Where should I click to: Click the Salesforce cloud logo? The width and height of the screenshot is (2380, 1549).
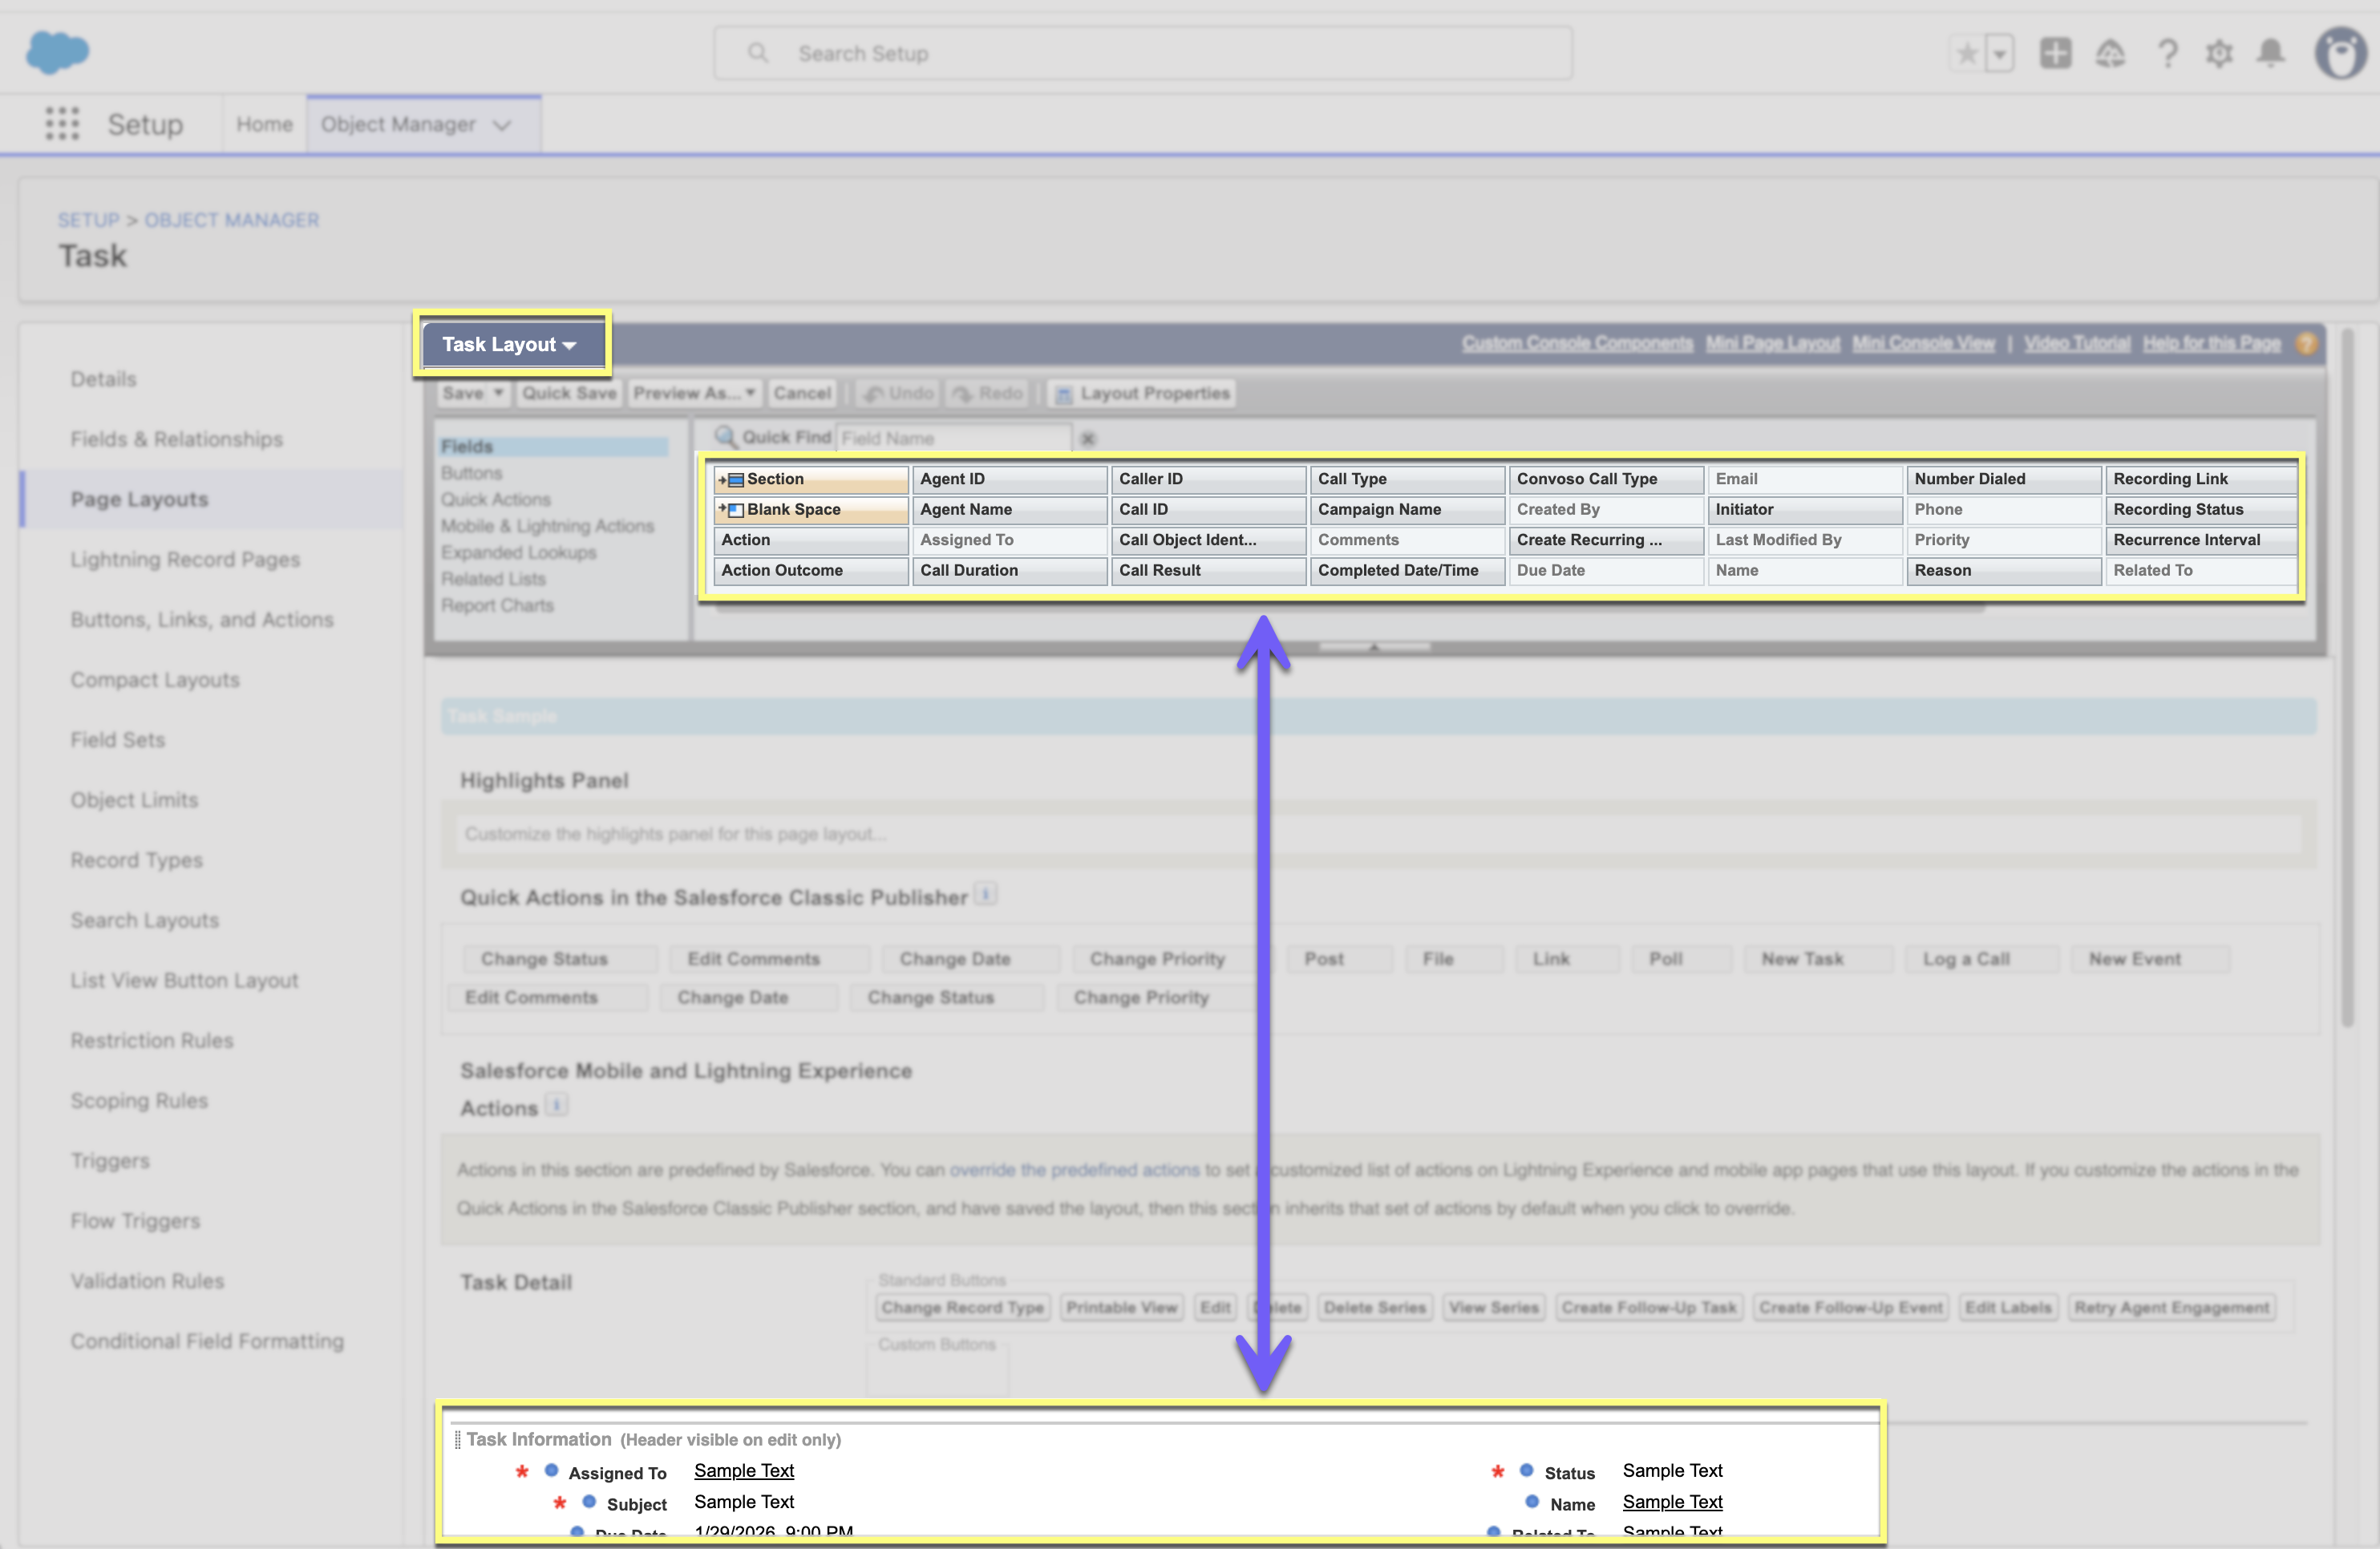[x=57, y=52]
